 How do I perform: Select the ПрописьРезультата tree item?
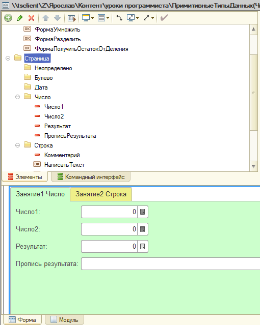tap(70, 136)
